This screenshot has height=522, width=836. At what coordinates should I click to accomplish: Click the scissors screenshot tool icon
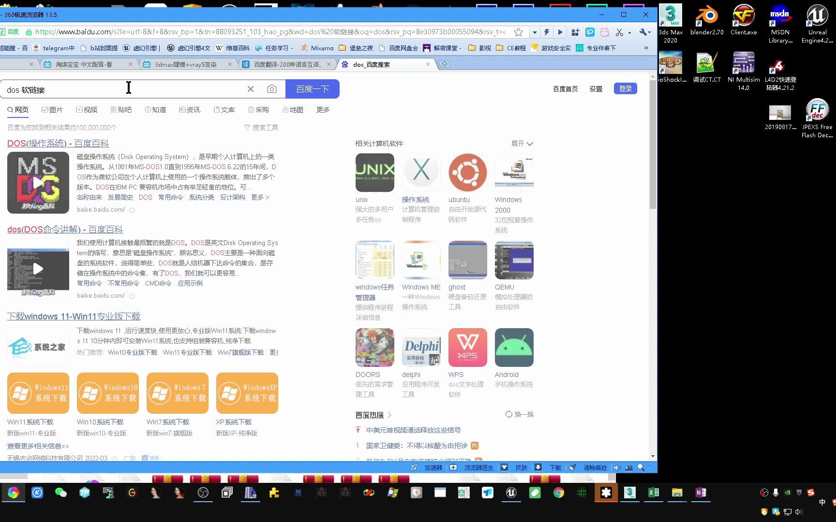(619, 32)
